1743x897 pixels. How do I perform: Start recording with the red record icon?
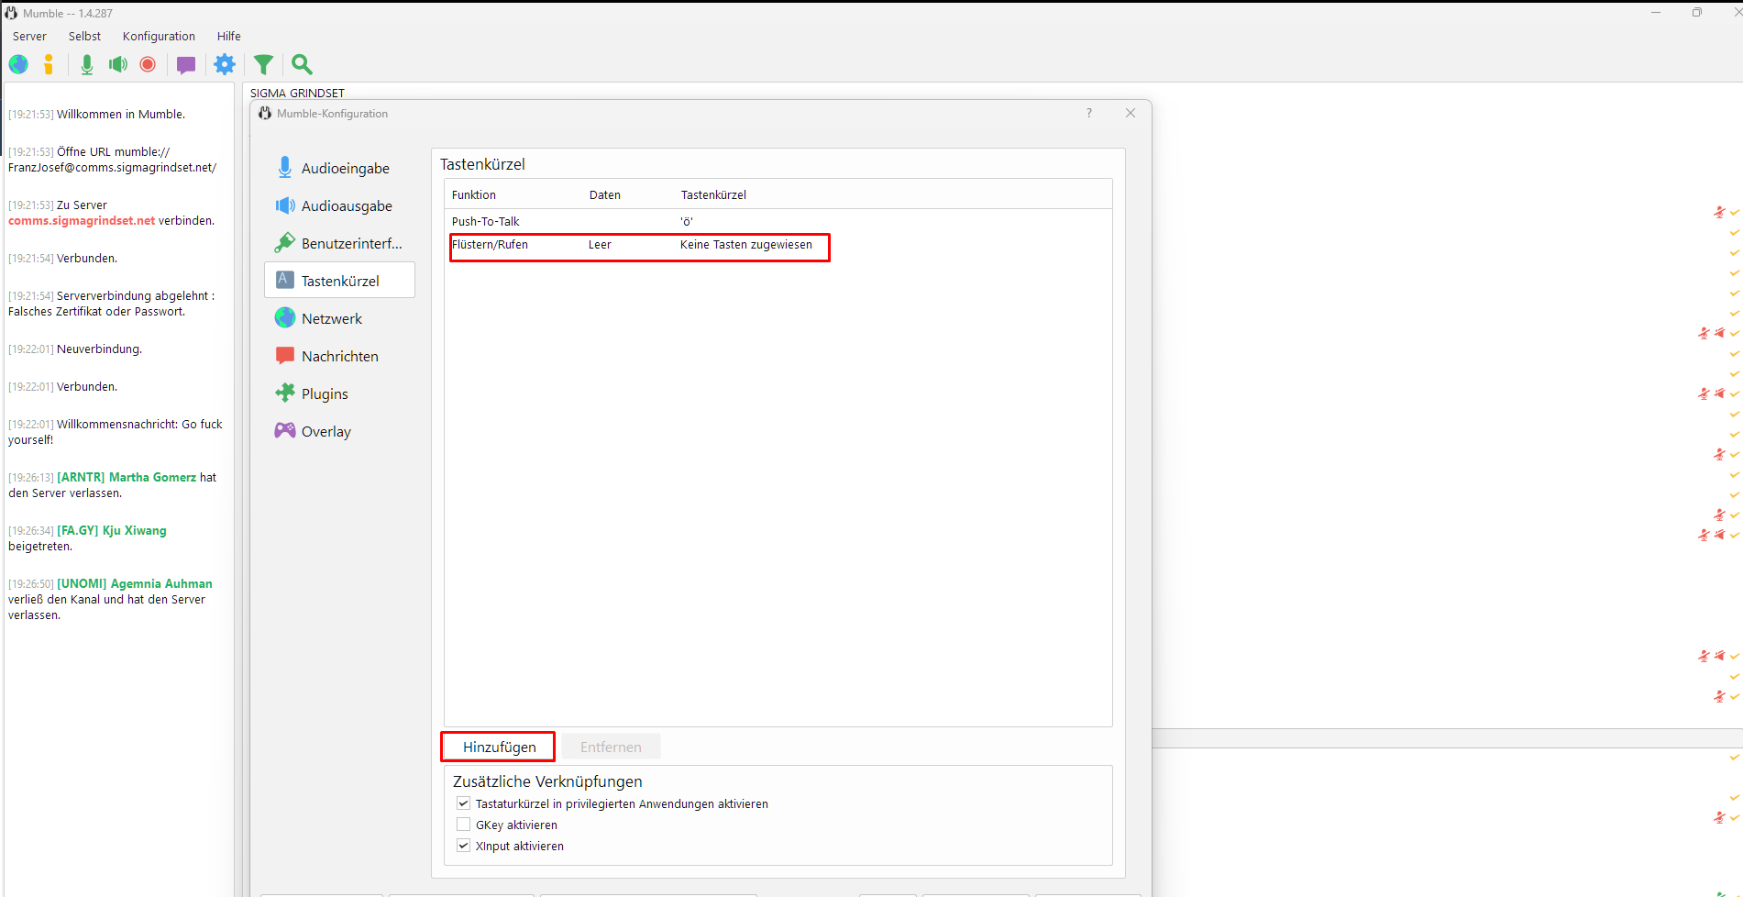point(148,64)
